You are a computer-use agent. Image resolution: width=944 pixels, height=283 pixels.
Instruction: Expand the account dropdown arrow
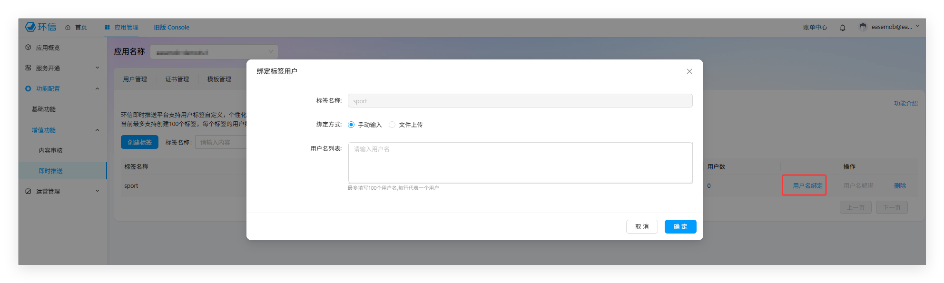coord(917,26)
